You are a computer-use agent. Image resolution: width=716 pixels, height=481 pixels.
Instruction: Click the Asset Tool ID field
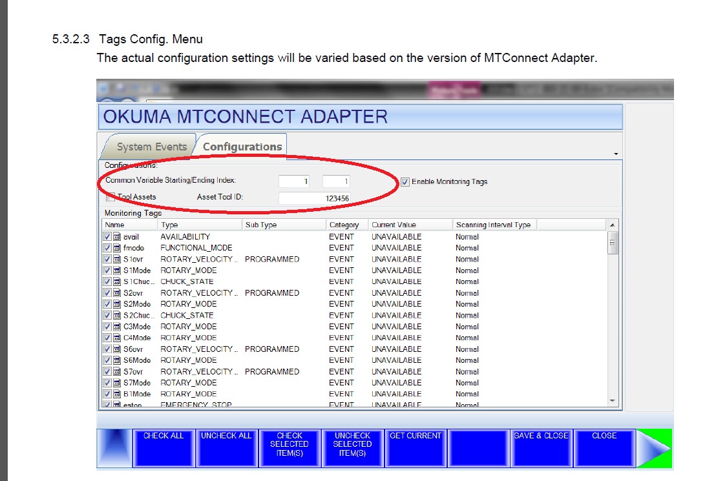click(x=315, y=198)
